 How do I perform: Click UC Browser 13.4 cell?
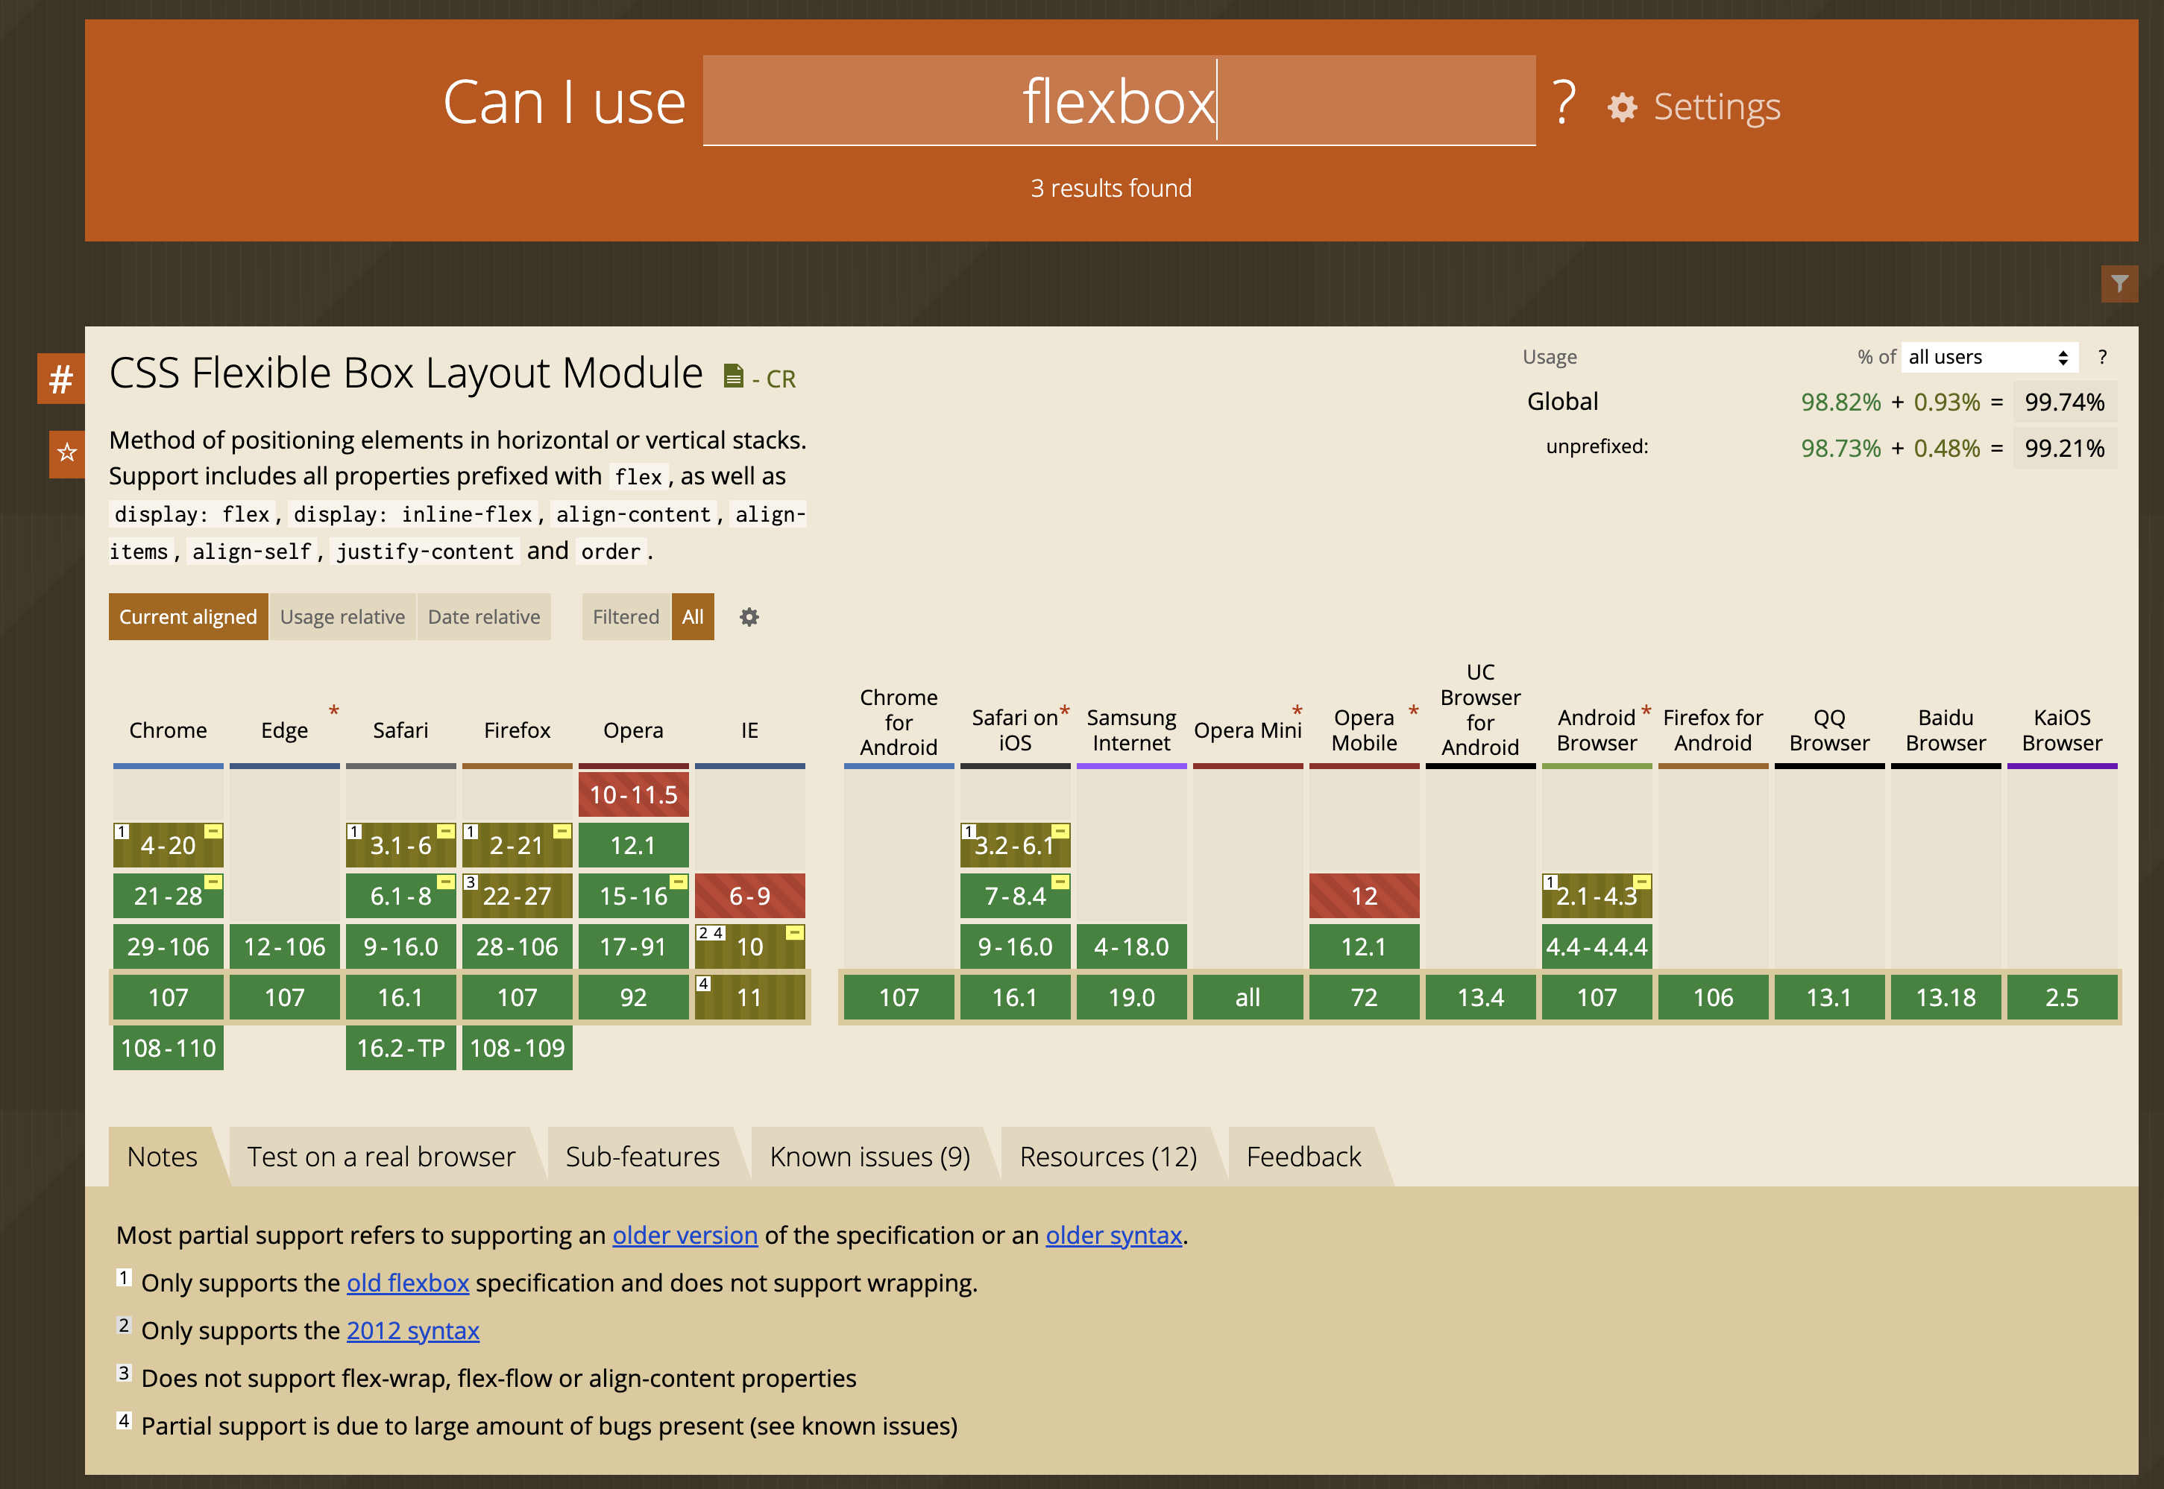[1481, 997]
